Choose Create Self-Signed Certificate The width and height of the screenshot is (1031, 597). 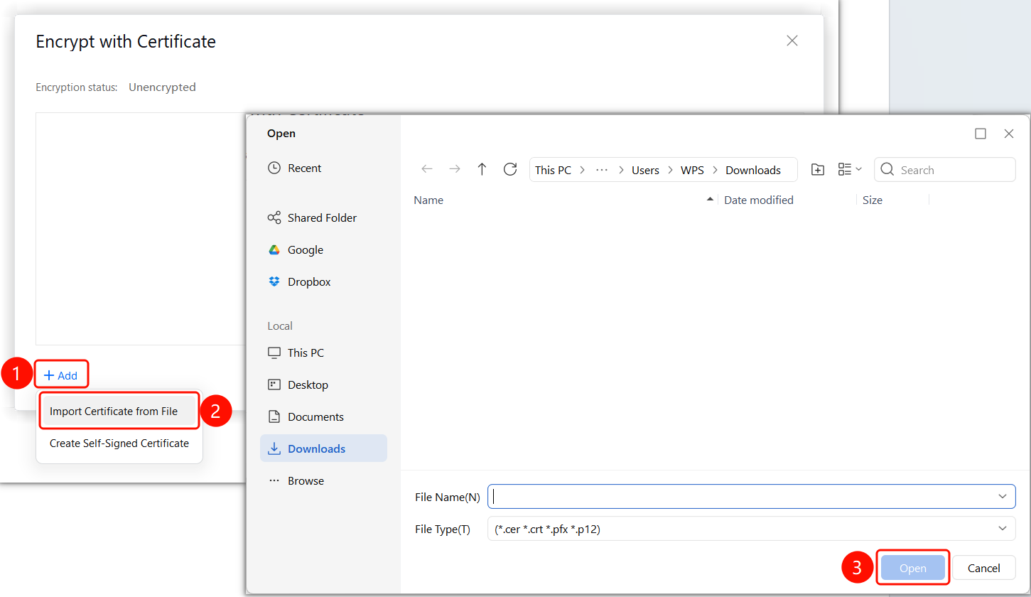point(119,443)
